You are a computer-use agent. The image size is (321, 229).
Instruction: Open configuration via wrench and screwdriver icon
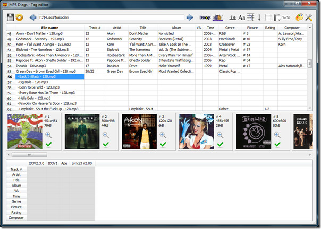click(309, 17)
